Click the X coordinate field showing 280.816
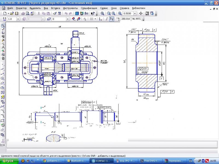Screen dimensions: 219x164 [126, 19]
